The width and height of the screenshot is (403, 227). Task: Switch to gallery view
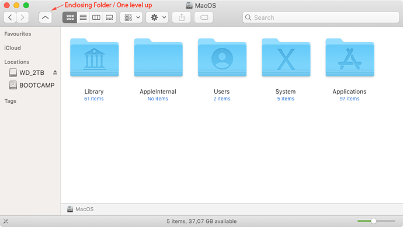click(109, 18)
